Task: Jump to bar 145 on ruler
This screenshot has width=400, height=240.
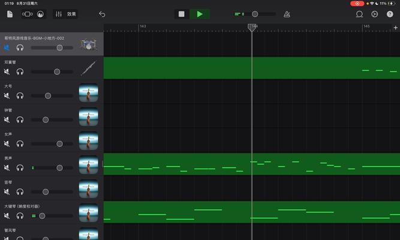Action: click(x=366, y=26)
